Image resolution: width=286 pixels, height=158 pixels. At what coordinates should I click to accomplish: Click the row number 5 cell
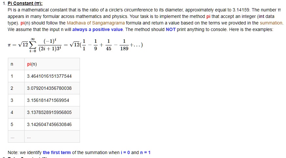16,124
